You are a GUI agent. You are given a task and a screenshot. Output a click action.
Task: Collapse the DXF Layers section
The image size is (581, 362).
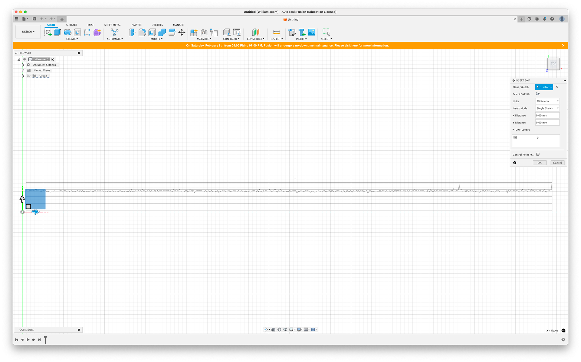(x=513, y=130)
